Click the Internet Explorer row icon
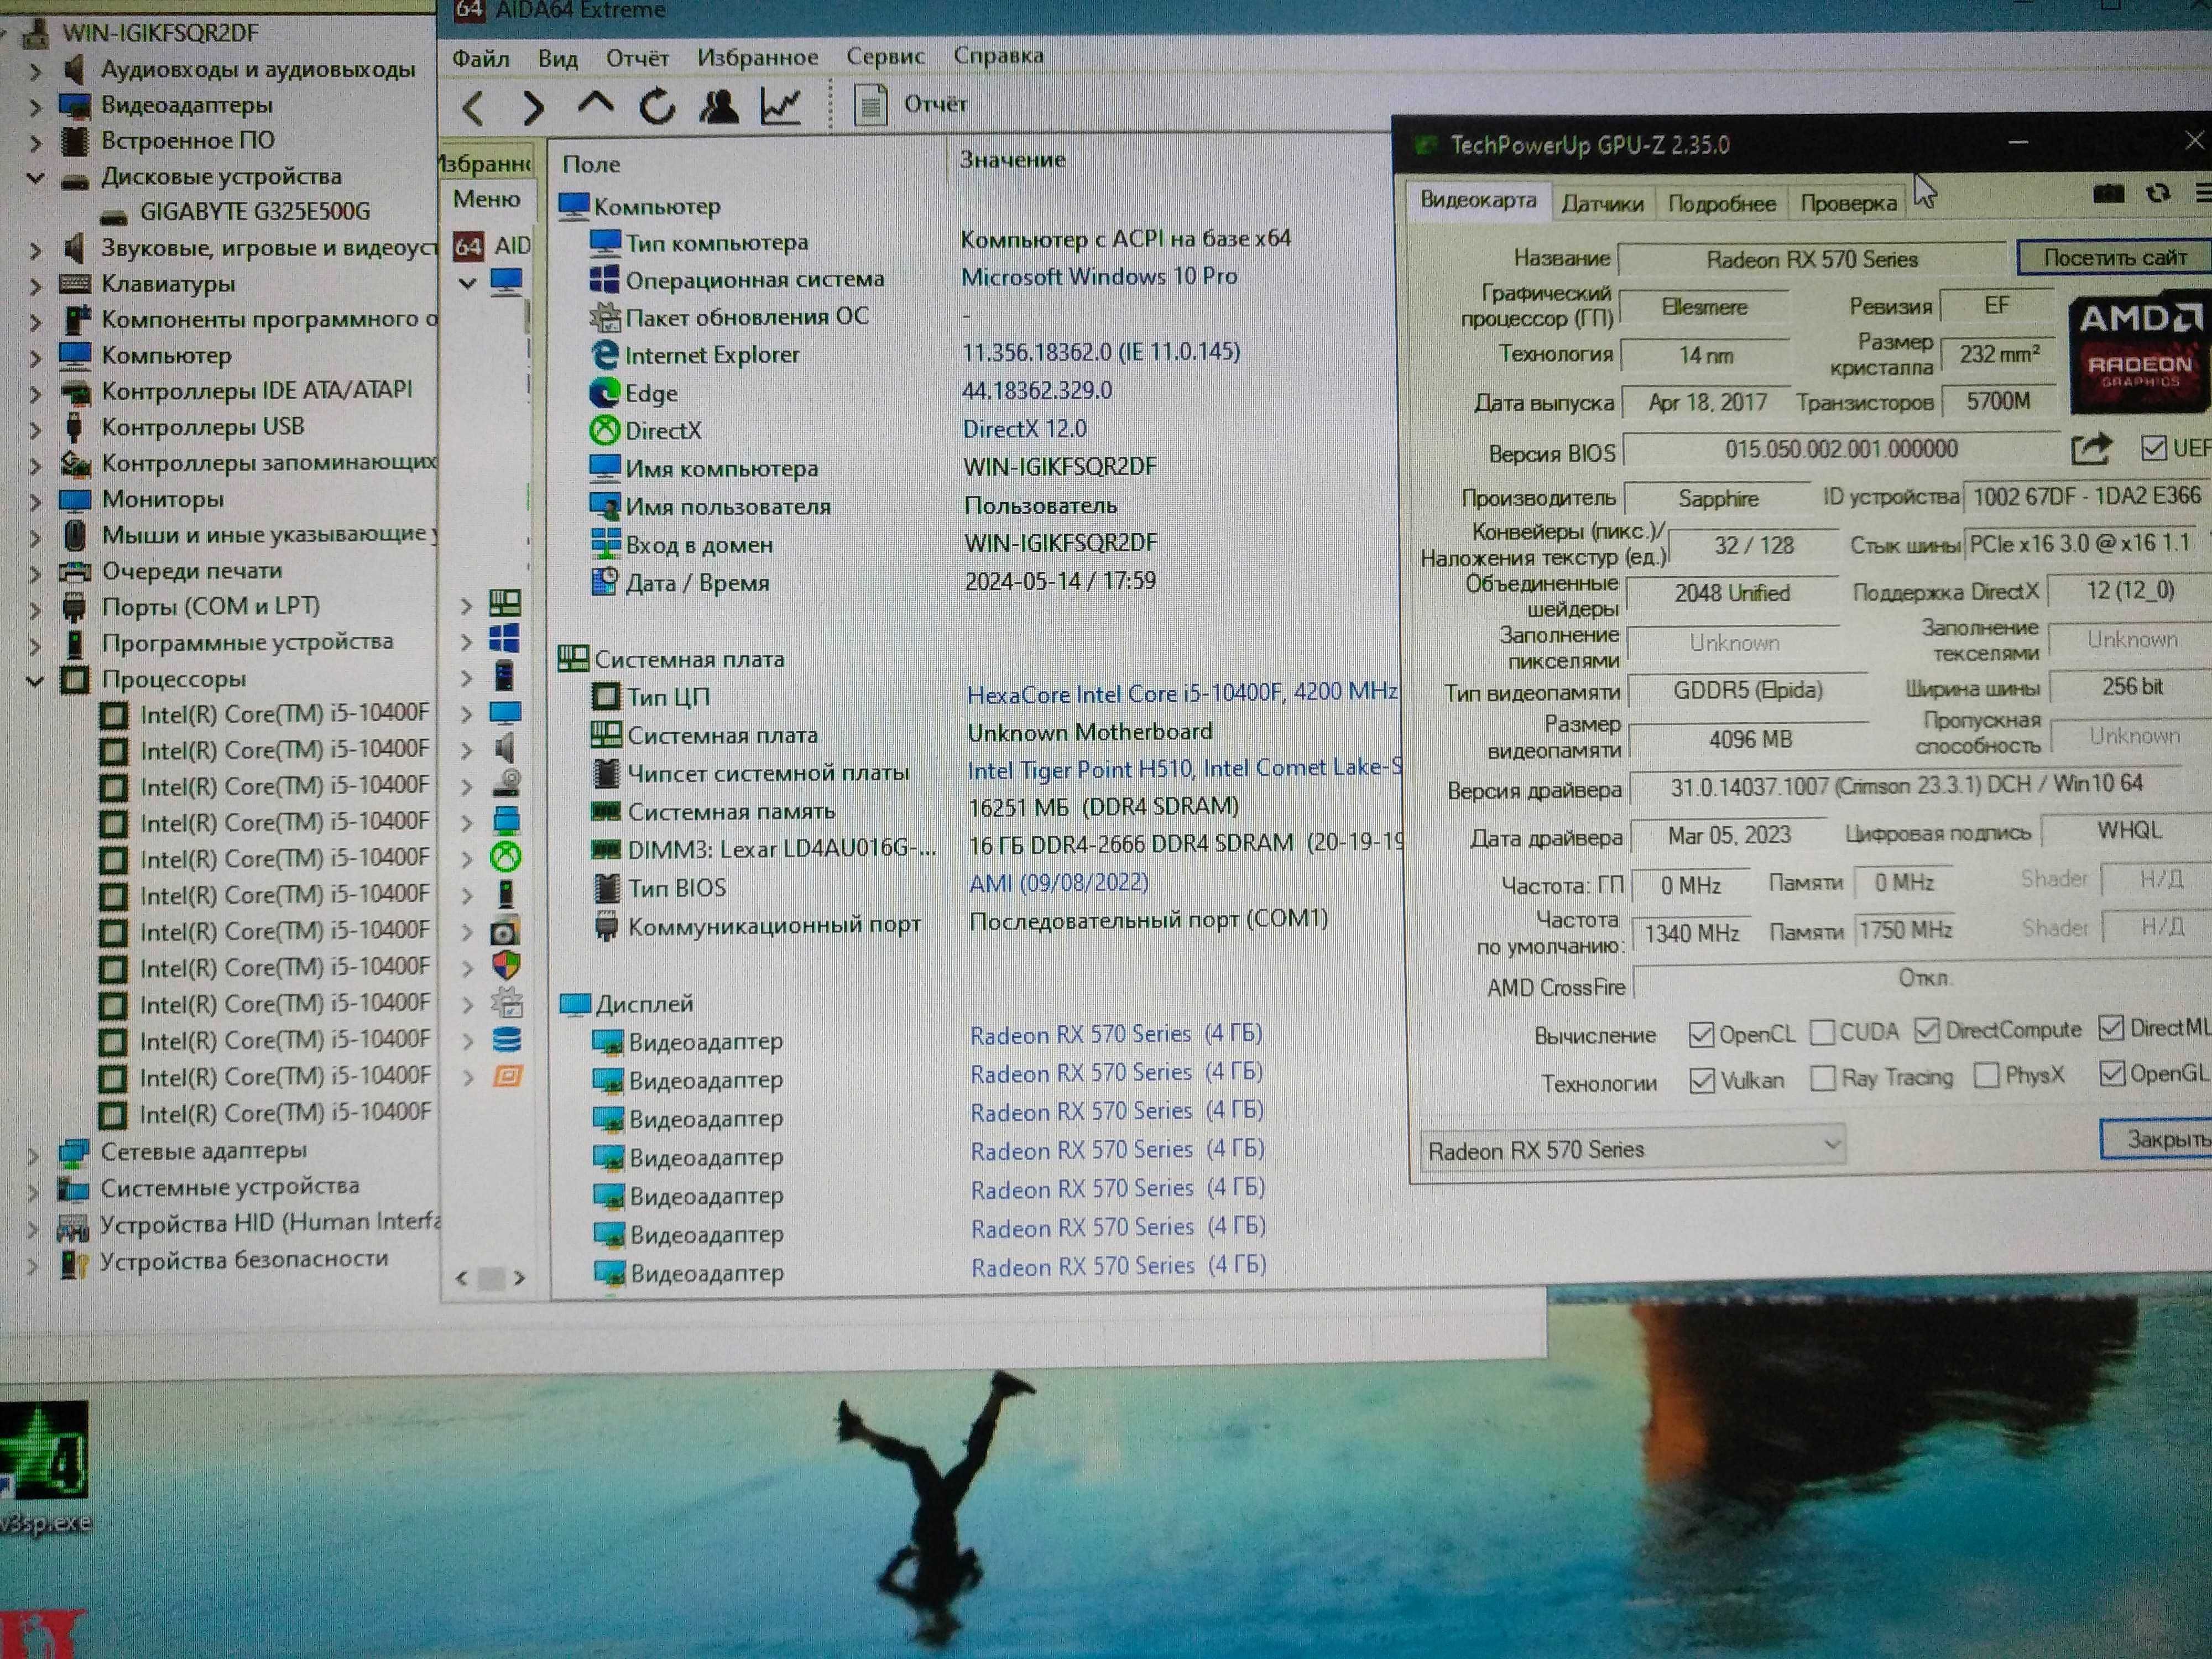 pyautogui.click(x=604, y=354)
